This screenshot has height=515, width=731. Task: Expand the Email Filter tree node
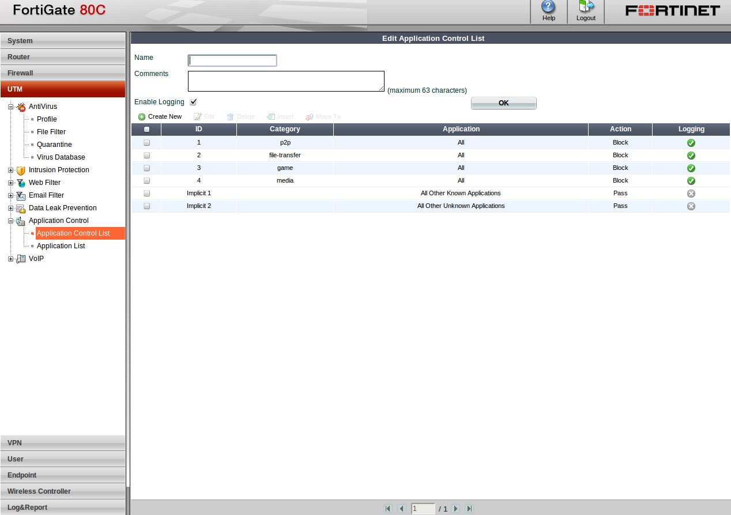(10, 195)
